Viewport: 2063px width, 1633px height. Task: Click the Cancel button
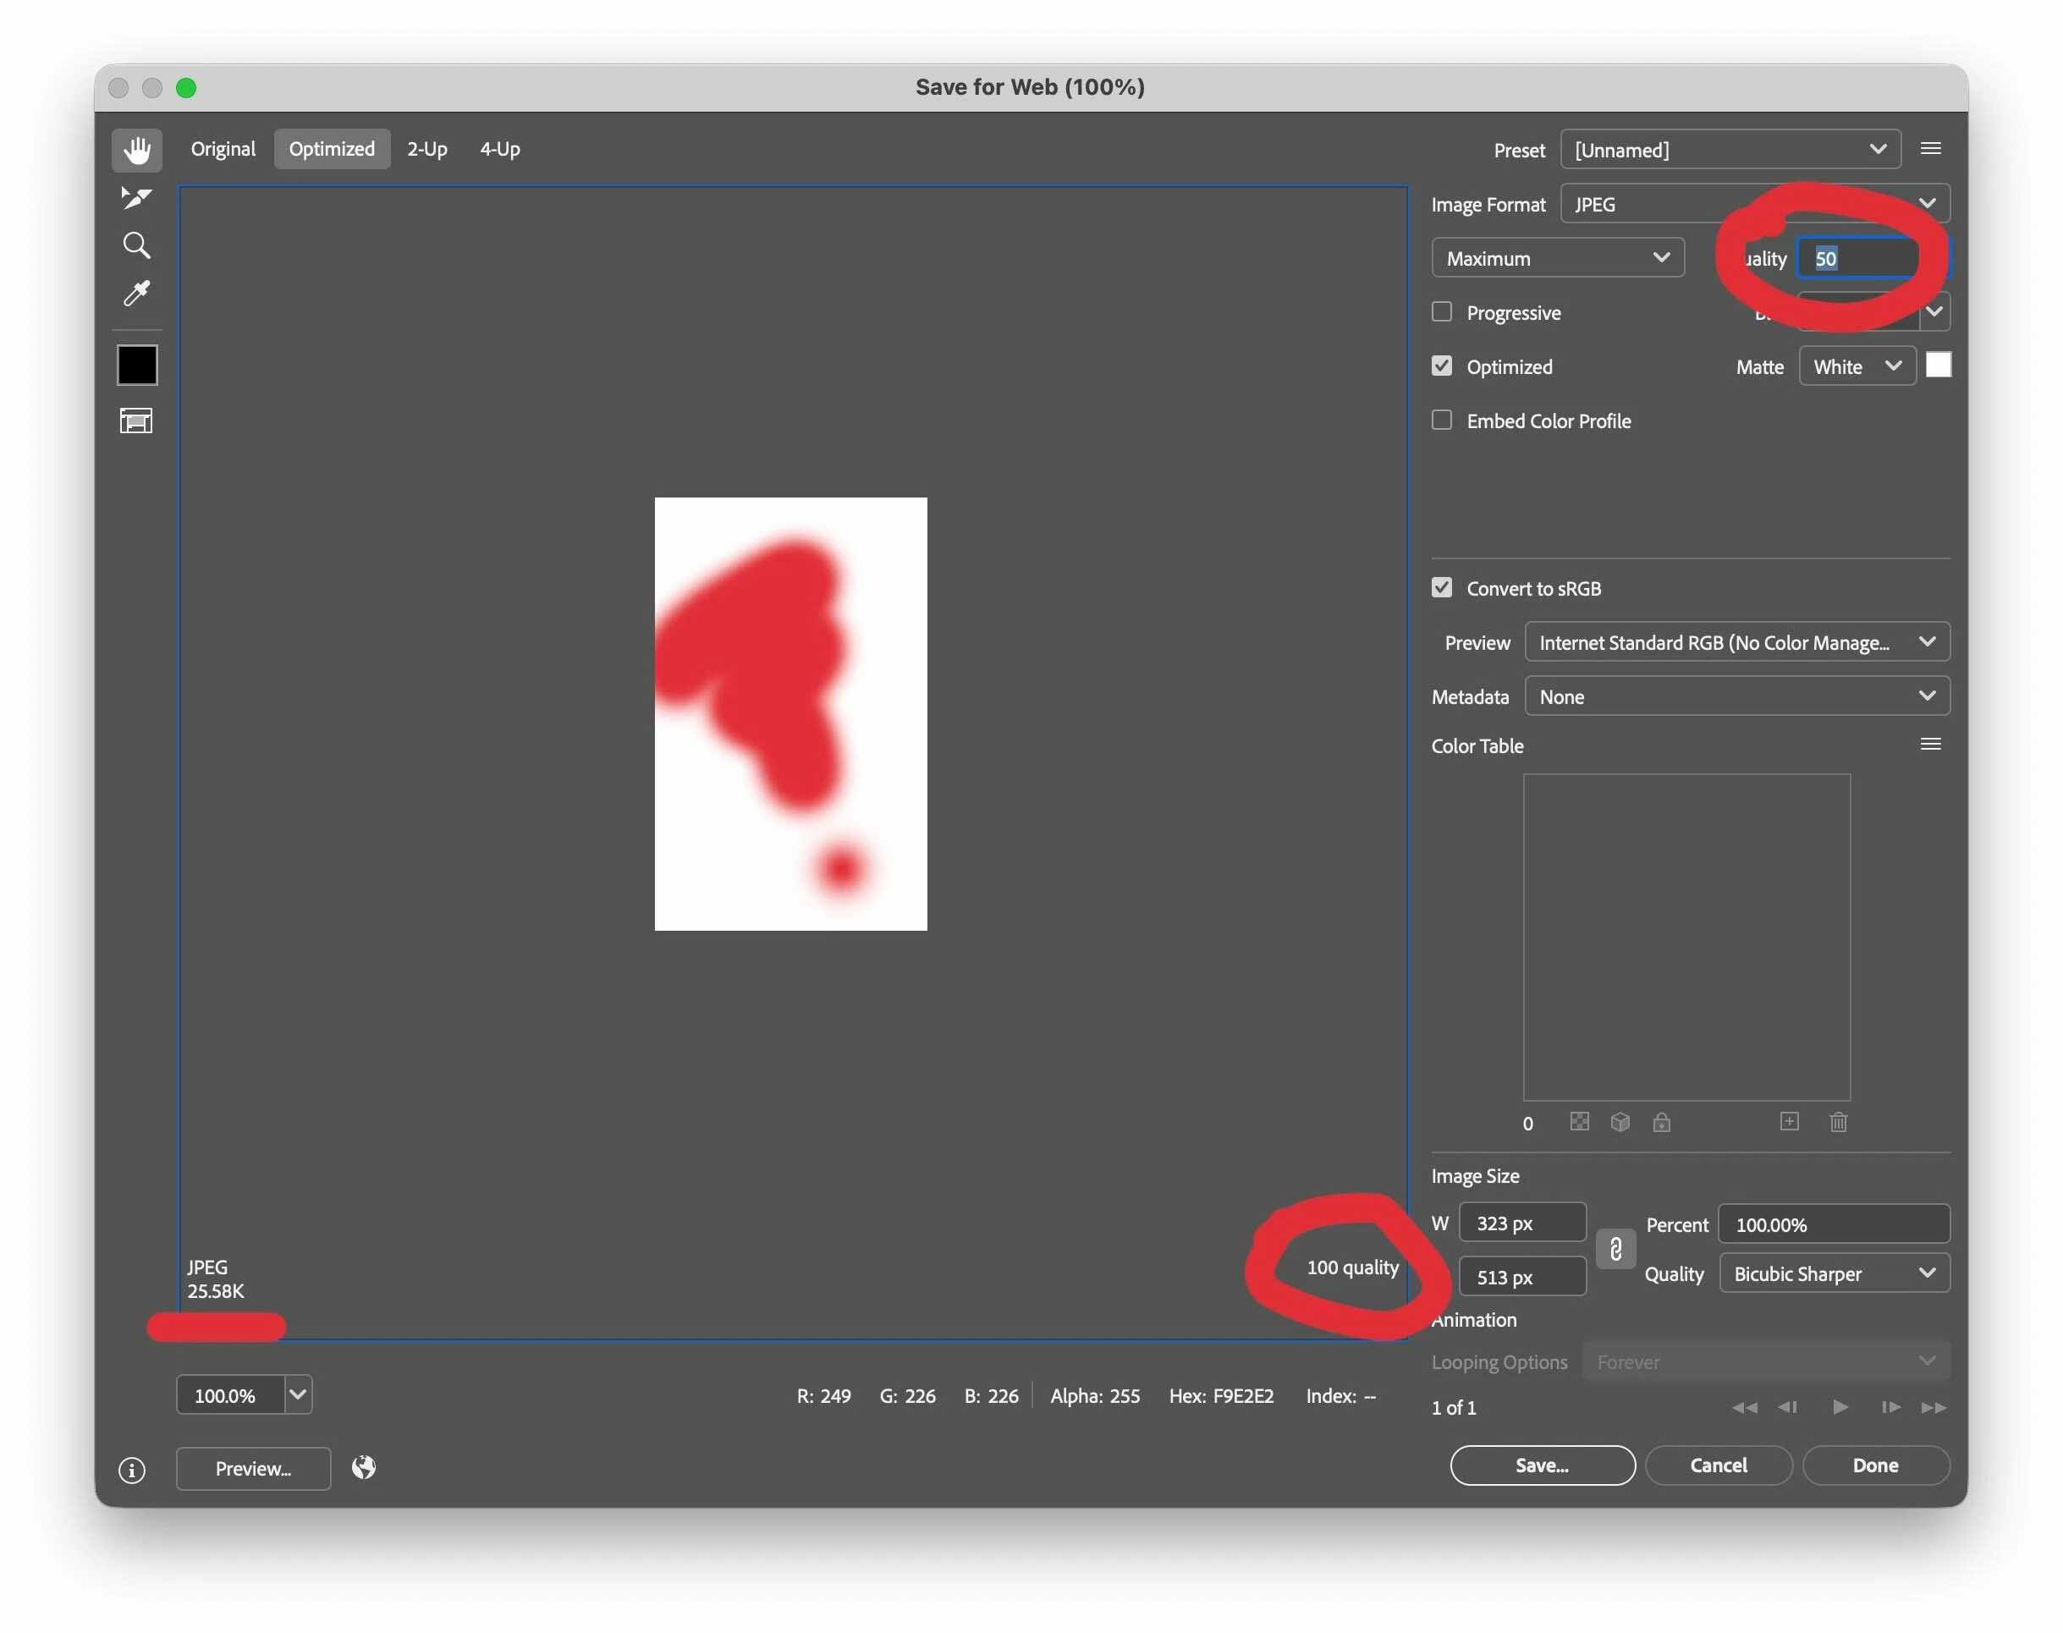coord(1717,1465)
